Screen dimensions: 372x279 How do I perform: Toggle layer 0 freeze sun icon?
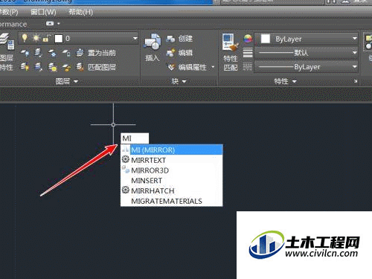pos(36,38)
